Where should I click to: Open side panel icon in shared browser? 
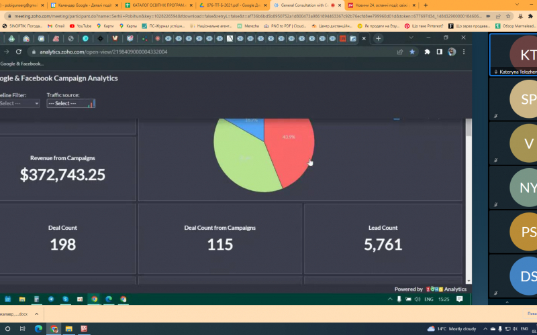tap(440, 52)
